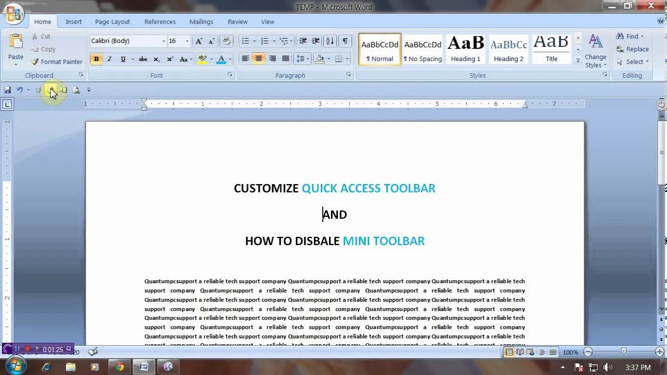Switch to Full Screen Reading view
The width and height of the screenshot is (667, 375).
(x=520, y=352)
